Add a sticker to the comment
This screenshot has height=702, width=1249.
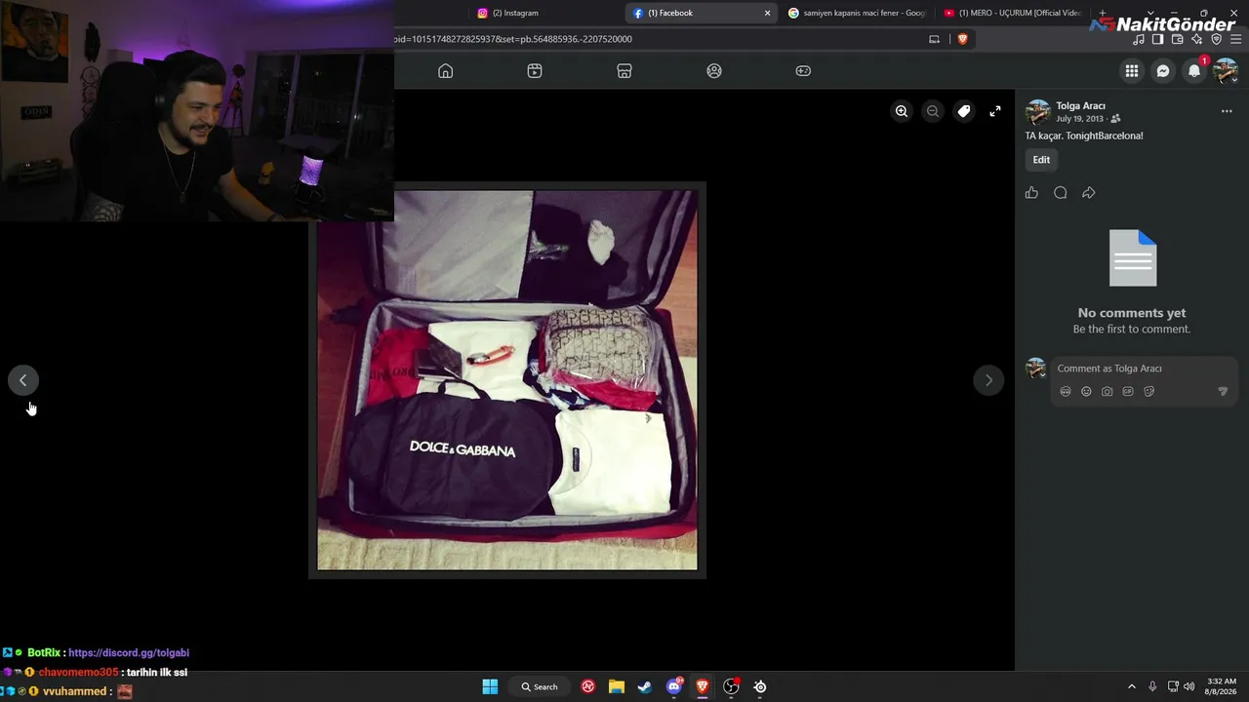pyautogui.click(x=1148, y=392)
